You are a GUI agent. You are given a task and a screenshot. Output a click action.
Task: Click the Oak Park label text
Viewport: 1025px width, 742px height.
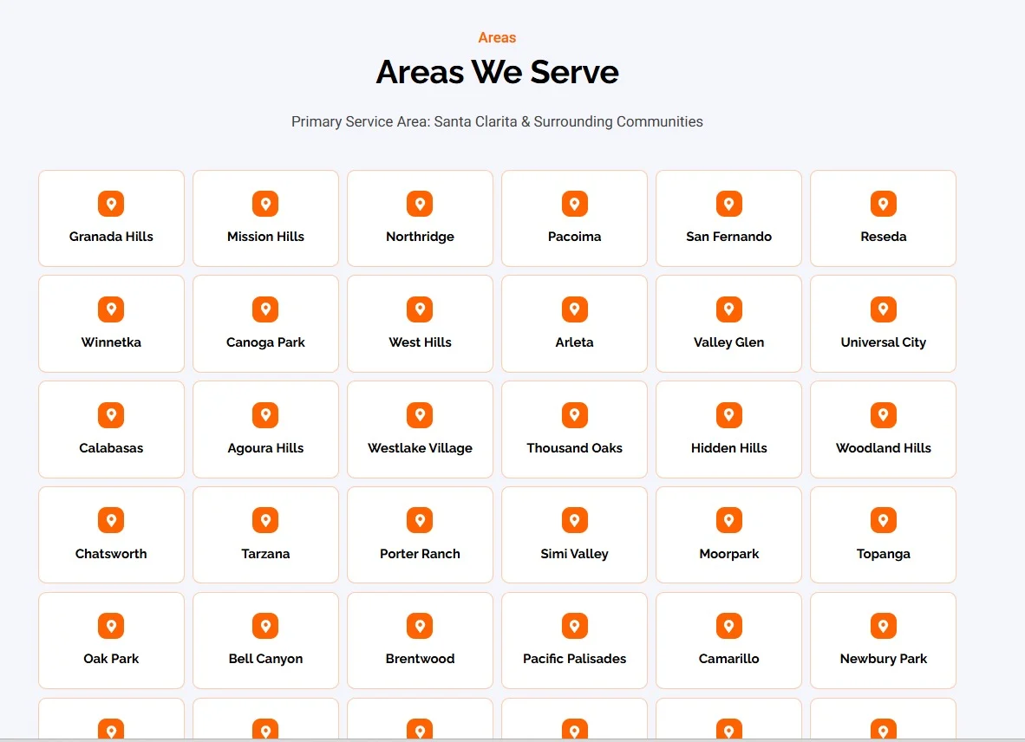point(111,659)
